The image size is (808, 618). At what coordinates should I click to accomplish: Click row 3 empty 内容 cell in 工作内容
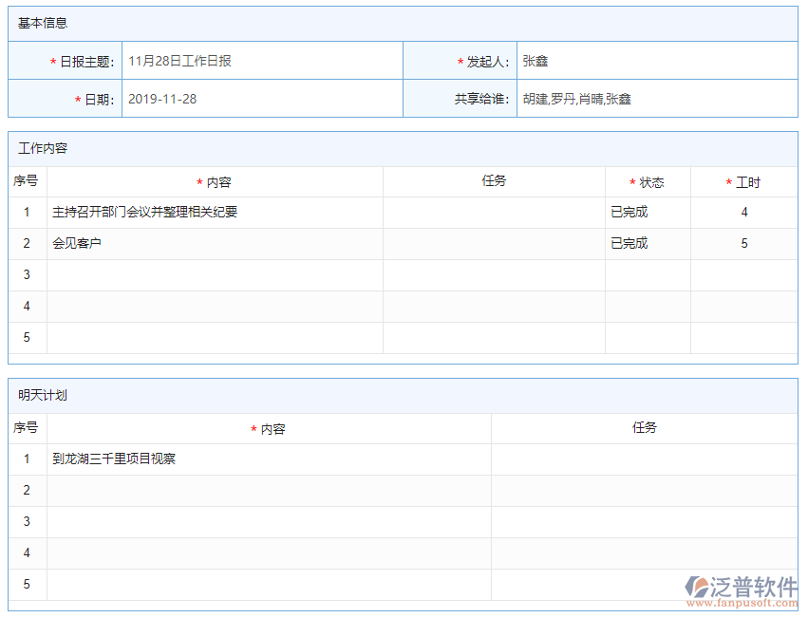[216, 274]
